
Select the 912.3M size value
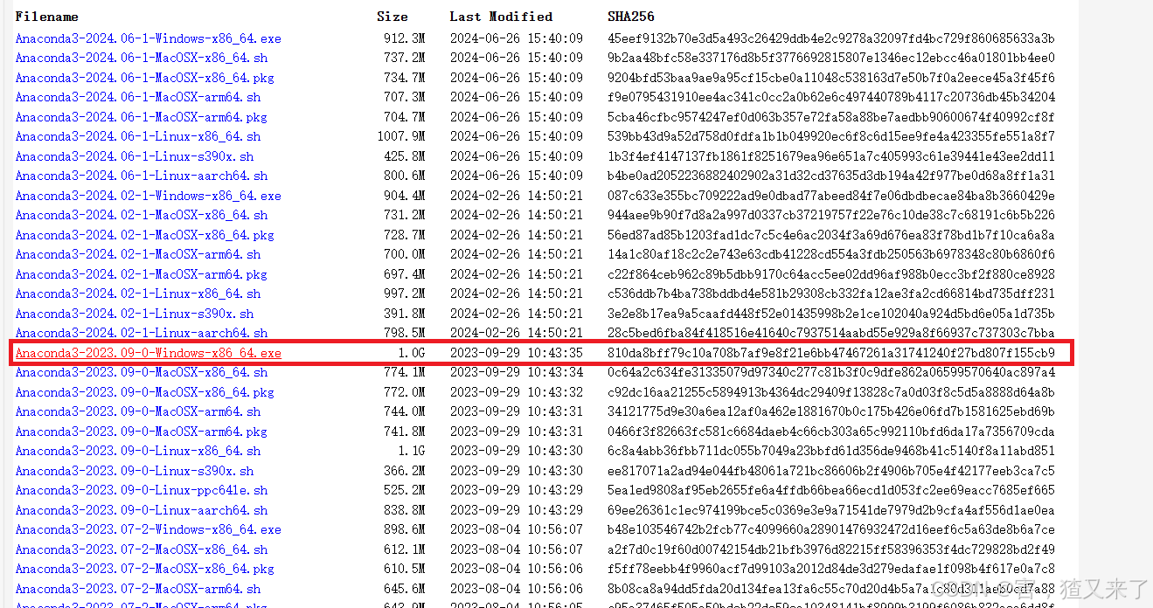click(405, 38)
